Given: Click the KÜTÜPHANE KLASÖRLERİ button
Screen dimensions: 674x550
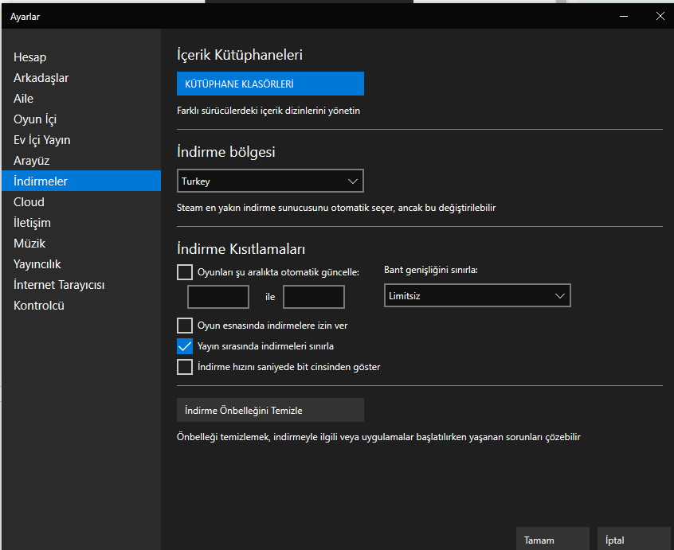Looking at the screenshot, I should point(270,84).
